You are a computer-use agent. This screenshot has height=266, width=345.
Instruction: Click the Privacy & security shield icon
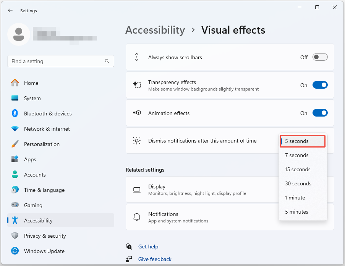pyautogui.click(x=15, y=236)
